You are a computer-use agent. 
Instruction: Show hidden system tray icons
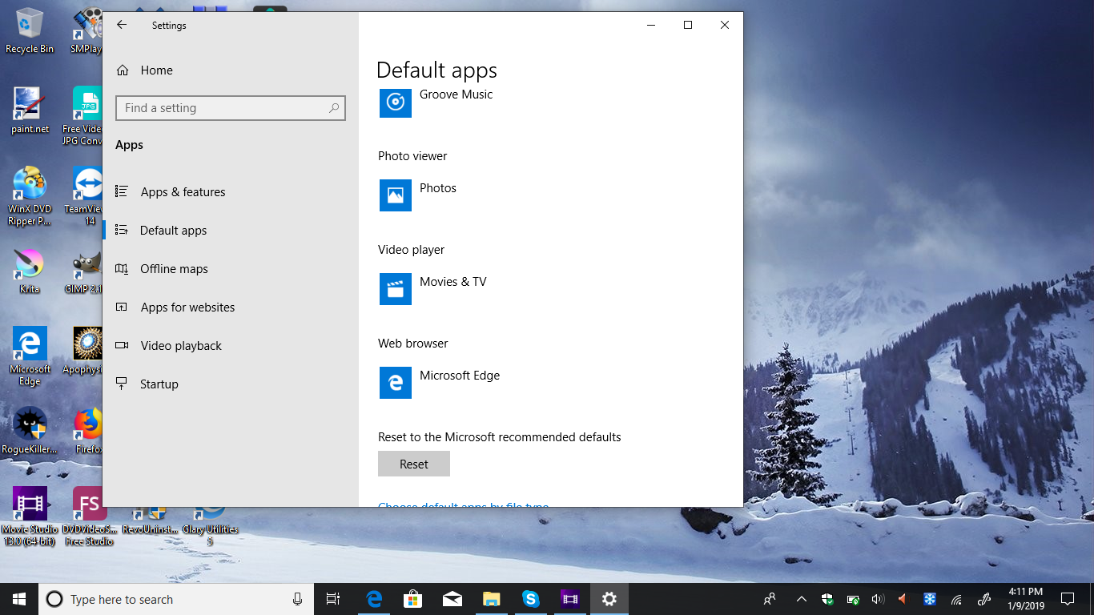802,599
